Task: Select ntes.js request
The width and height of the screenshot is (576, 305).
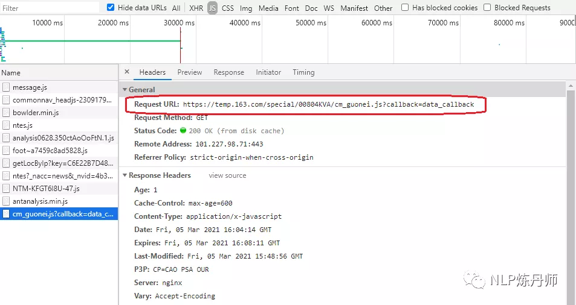Action: pos(59,125)
